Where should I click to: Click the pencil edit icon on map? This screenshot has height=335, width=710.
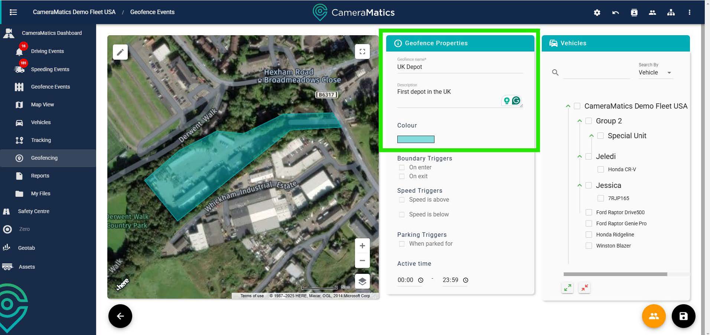coord(120,52)
